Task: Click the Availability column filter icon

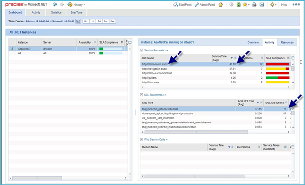Action: 95,42
